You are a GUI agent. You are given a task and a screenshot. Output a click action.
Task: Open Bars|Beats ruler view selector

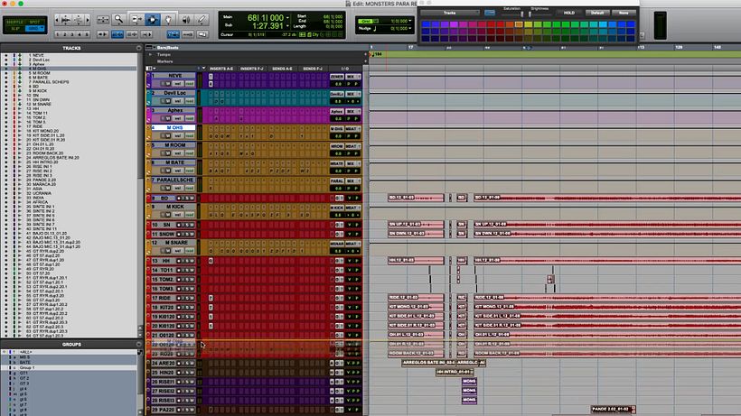pos(150,48)
